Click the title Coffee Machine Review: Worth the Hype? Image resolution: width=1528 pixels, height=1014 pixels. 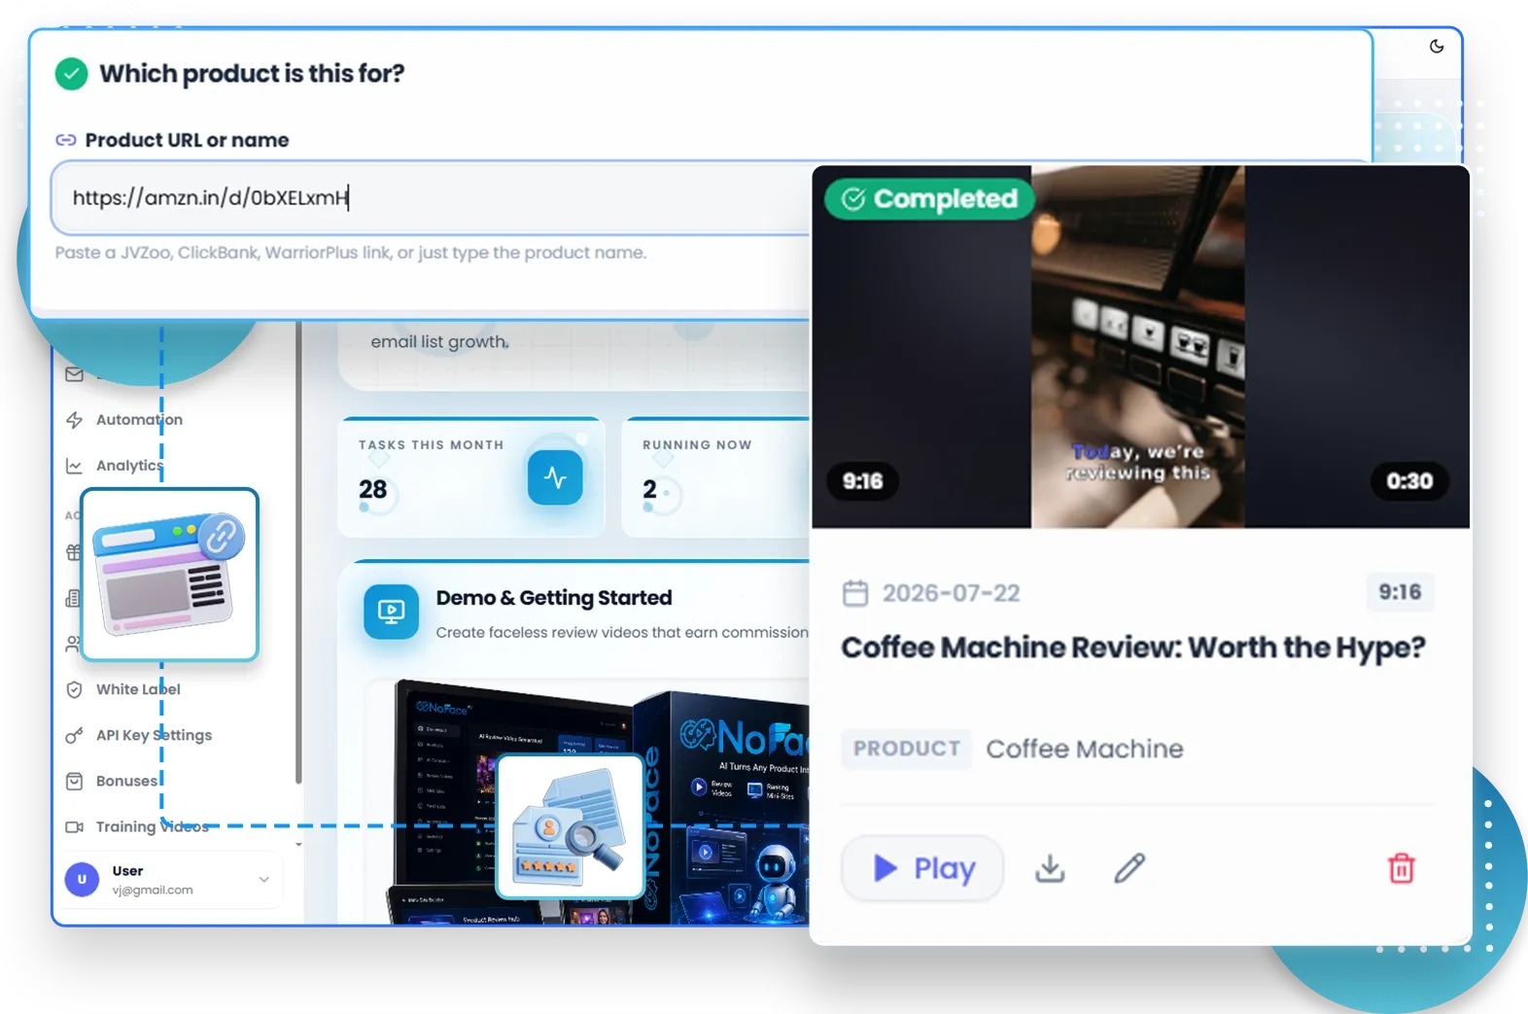tap(1133, 647)
